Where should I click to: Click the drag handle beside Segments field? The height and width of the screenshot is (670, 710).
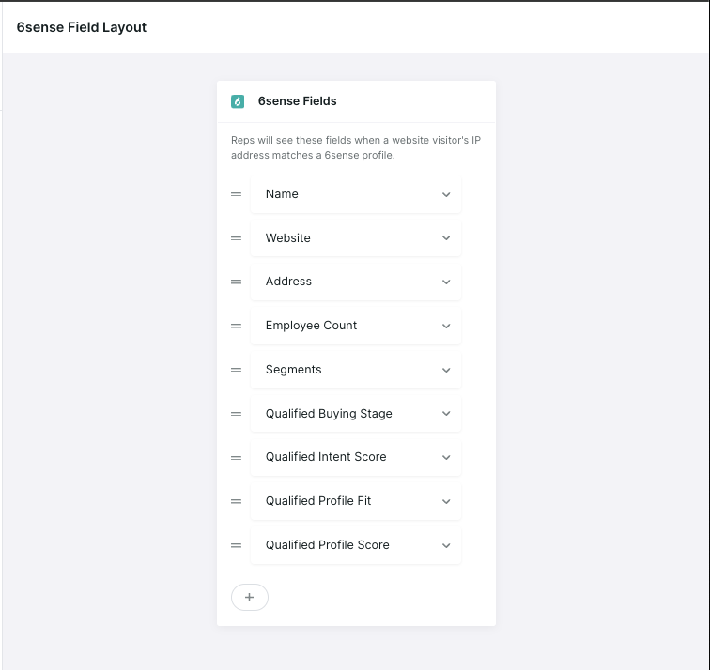[236, 370]
